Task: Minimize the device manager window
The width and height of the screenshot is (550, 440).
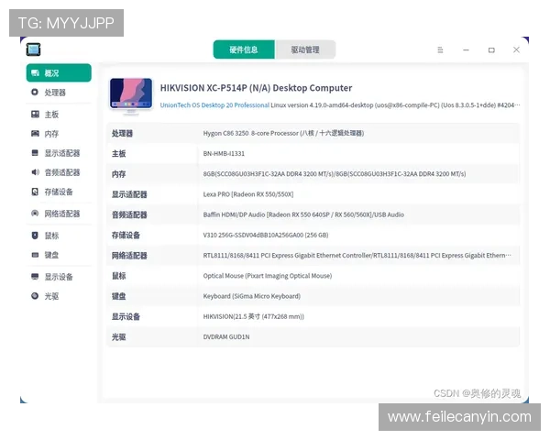Action: 466,49
